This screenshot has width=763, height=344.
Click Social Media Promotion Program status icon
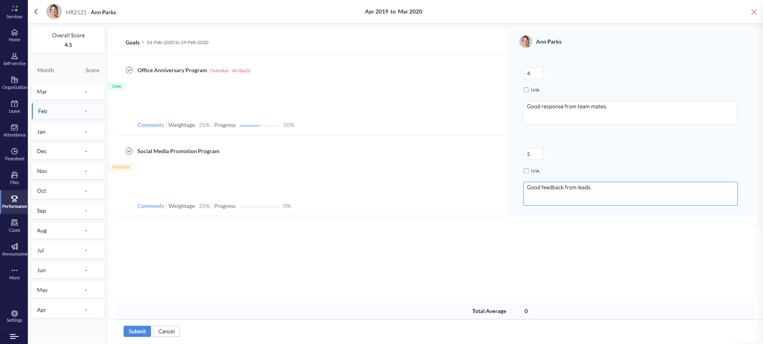coord(129,151)
